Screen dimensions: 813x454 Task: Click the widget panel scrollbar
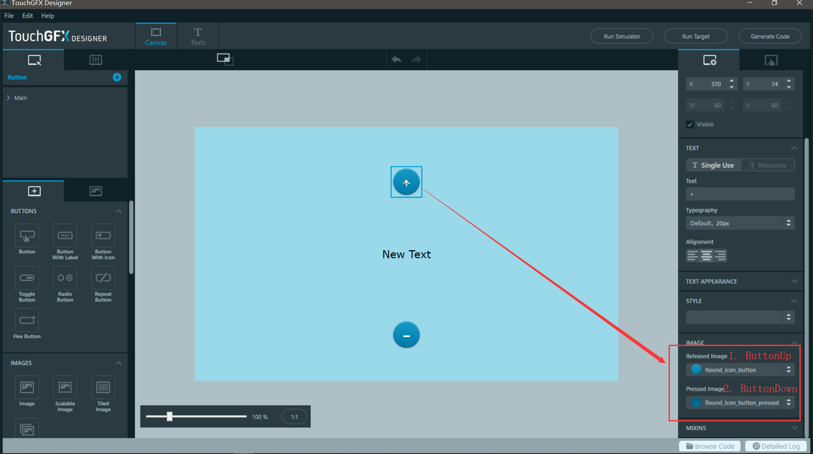pos(131,237)
